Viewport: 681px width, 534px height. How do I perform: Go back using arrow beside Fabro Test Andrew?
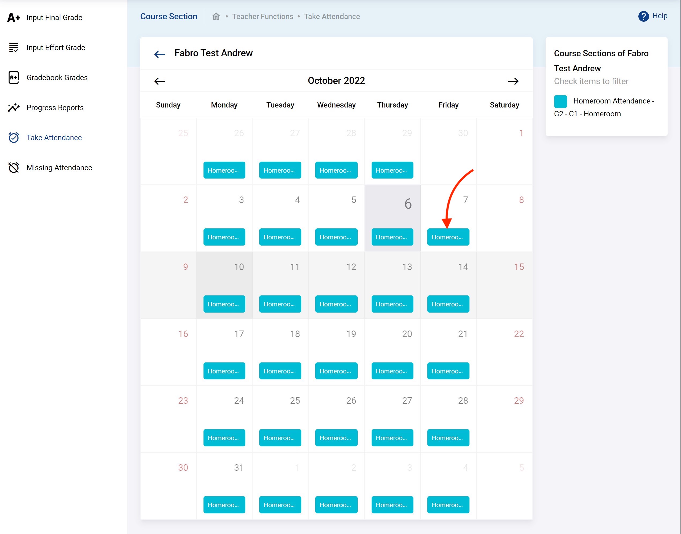(x=160, y=54)
